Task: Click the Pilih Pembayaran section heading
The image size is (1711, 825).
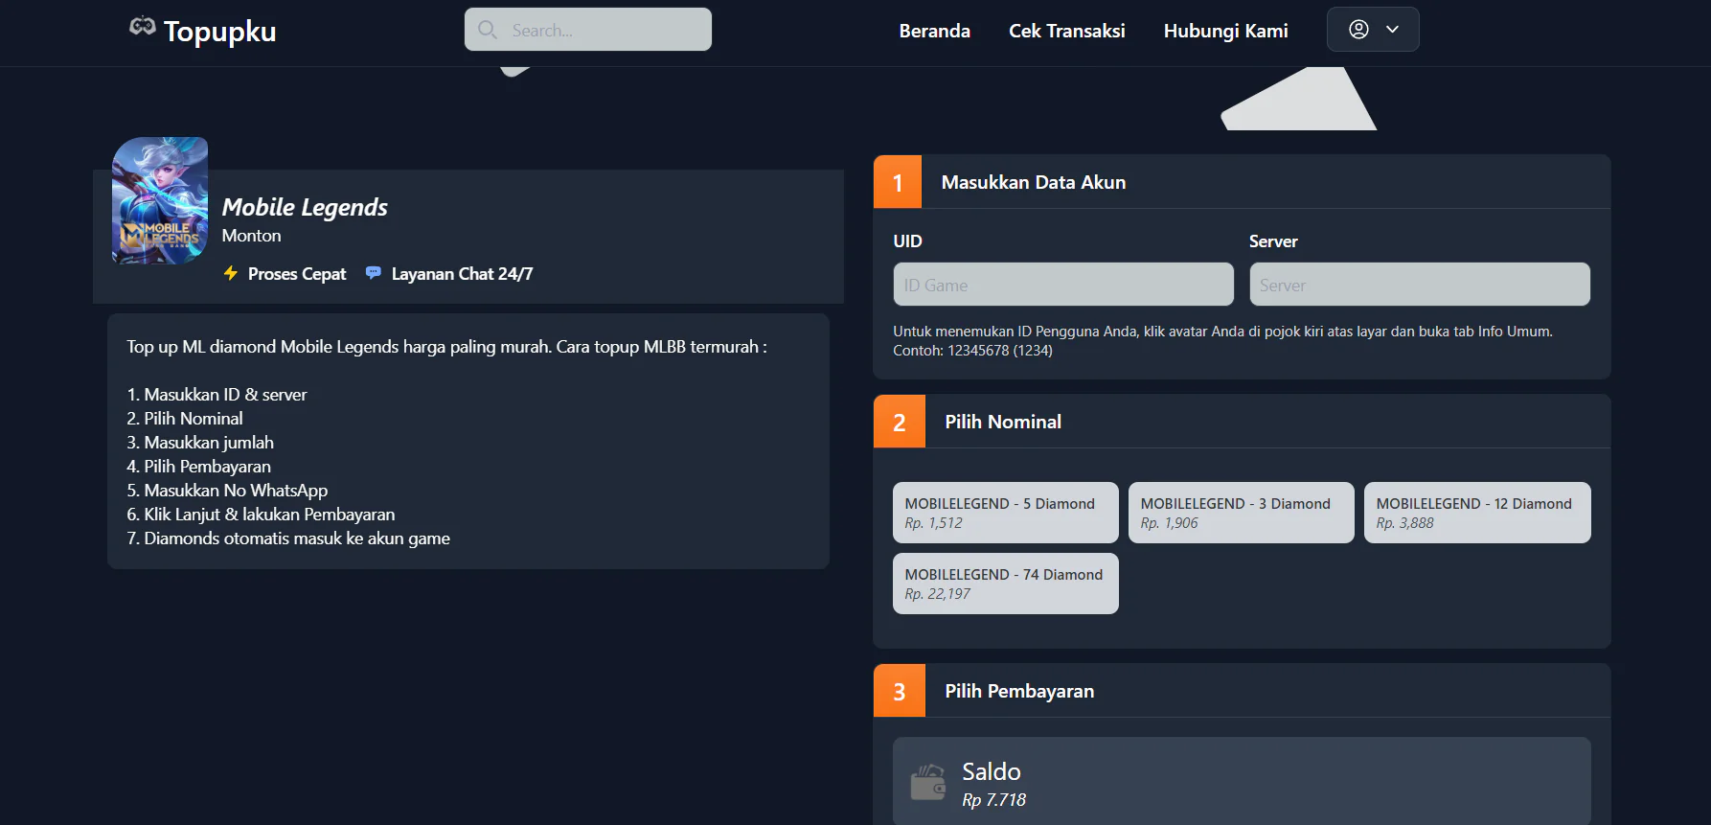Action: point(1019,691)
